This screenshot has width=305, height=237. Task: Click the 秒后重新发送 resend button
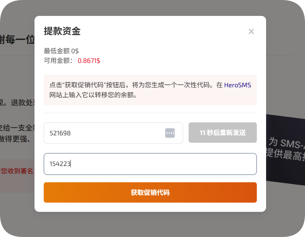tap(222, 133)
